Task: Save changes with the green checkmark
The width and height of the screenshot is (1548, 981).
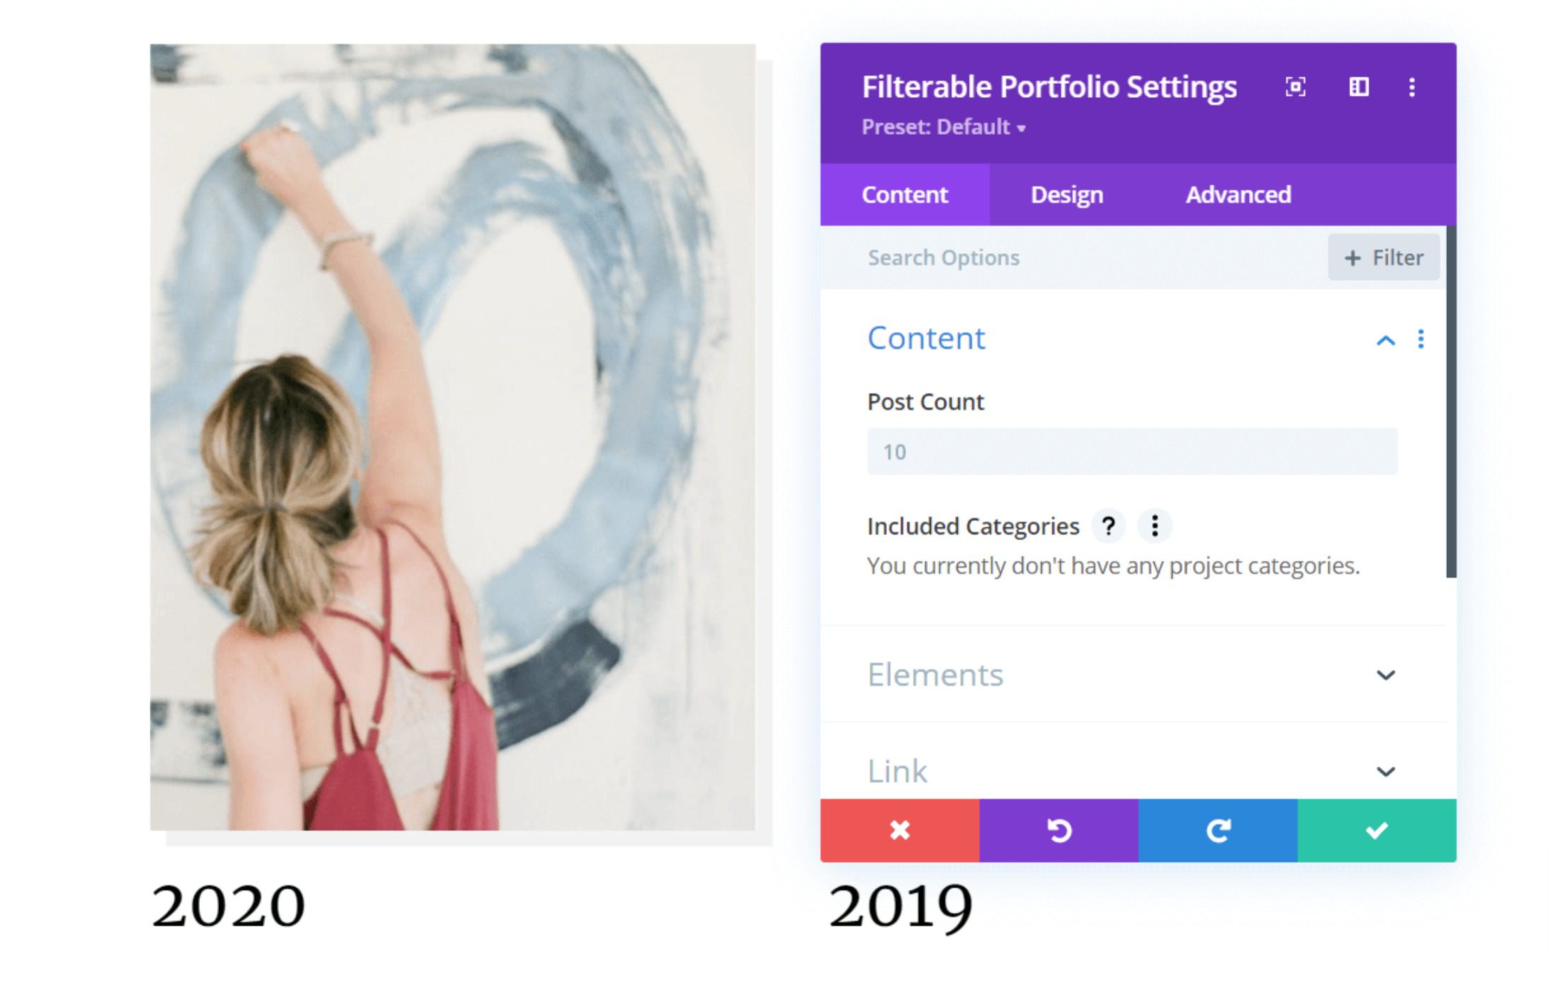Action: (x=1377, y=831)
